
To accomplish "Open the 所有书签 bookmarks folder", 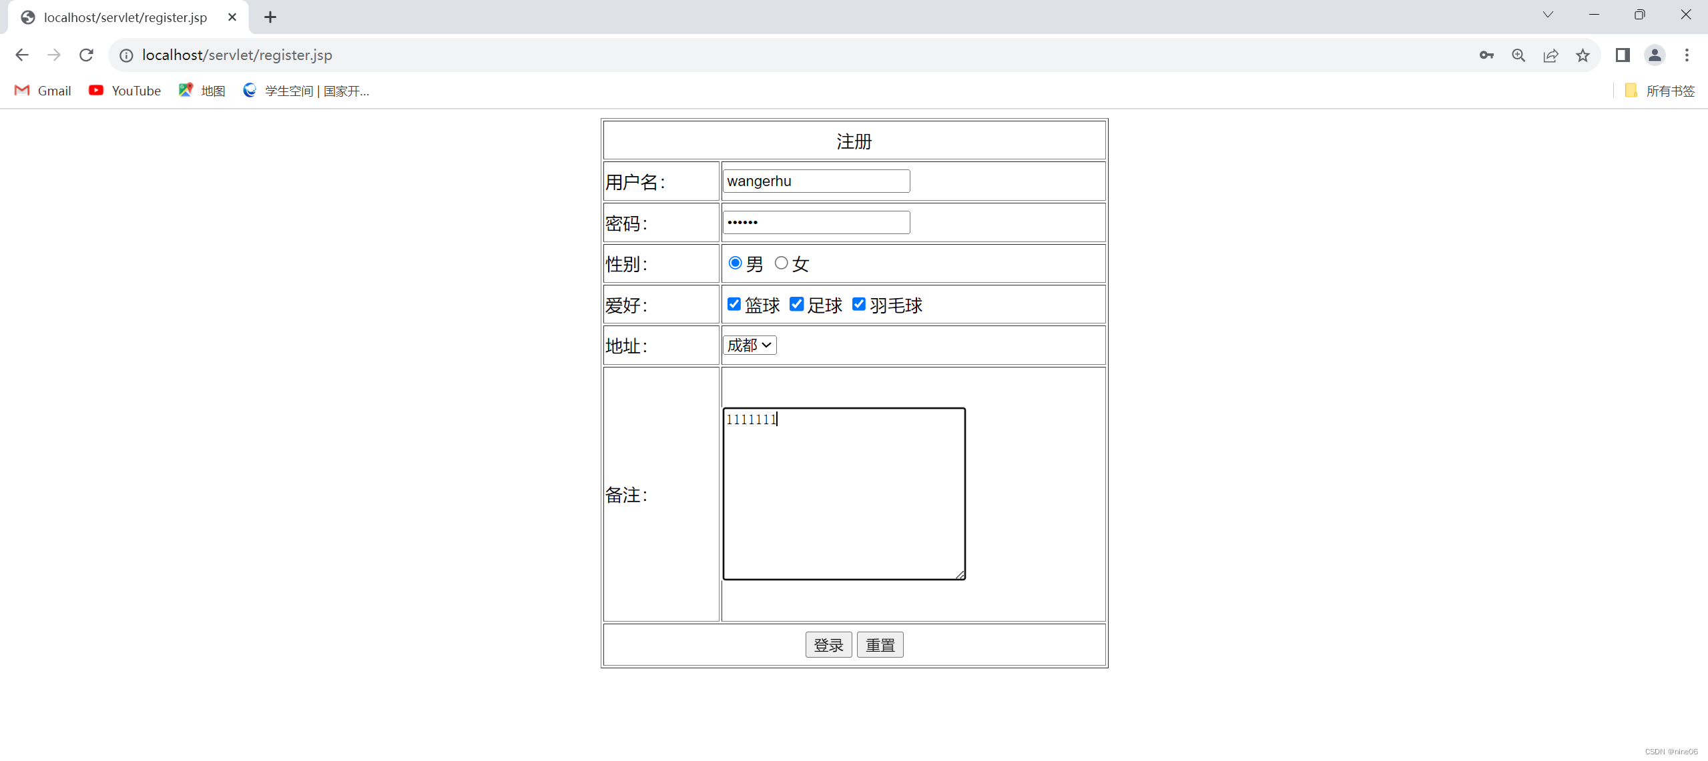I will pyautogui.click(x=1660, y=91).
